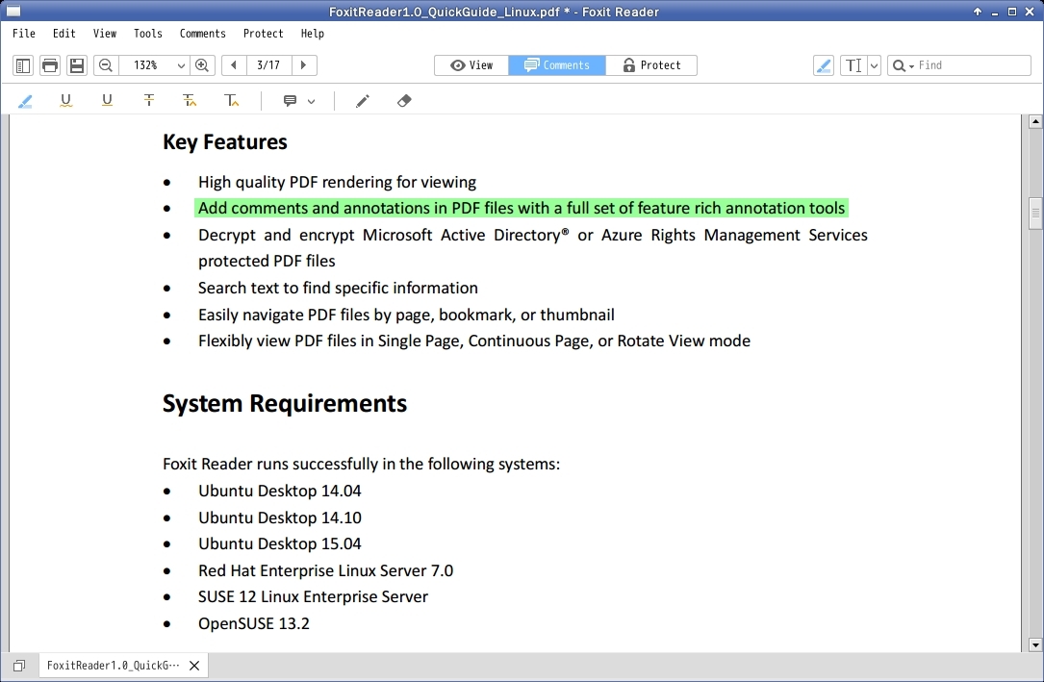Zoom in with the plus magnifier
Screen dimensions: 1044x682
[x=202, y=65]
